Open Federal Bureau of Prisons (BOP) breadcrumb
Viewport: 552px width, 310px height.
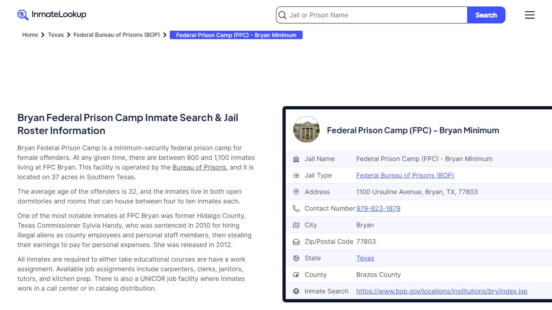pyautogui.click(x=116, y=35)
